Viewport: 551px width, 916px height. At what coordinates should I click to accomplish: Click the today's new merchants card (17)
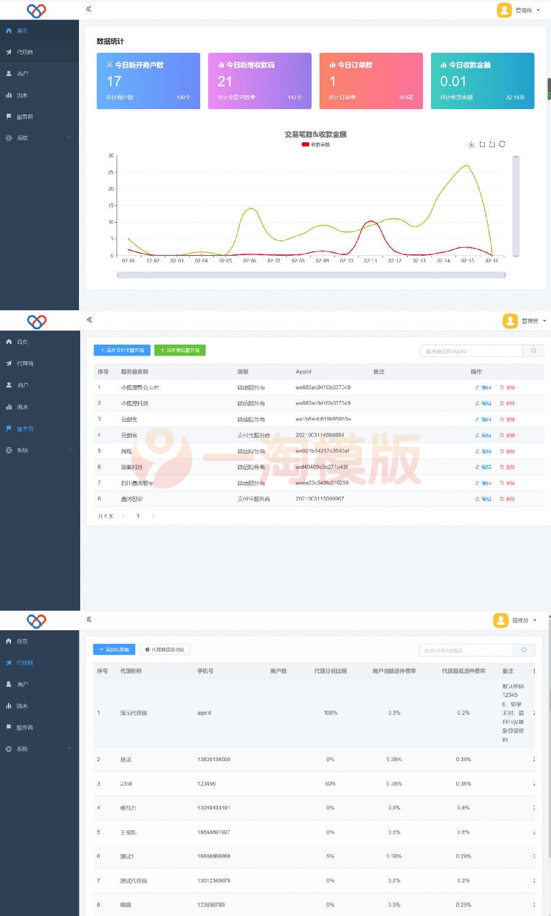[148, 81]
